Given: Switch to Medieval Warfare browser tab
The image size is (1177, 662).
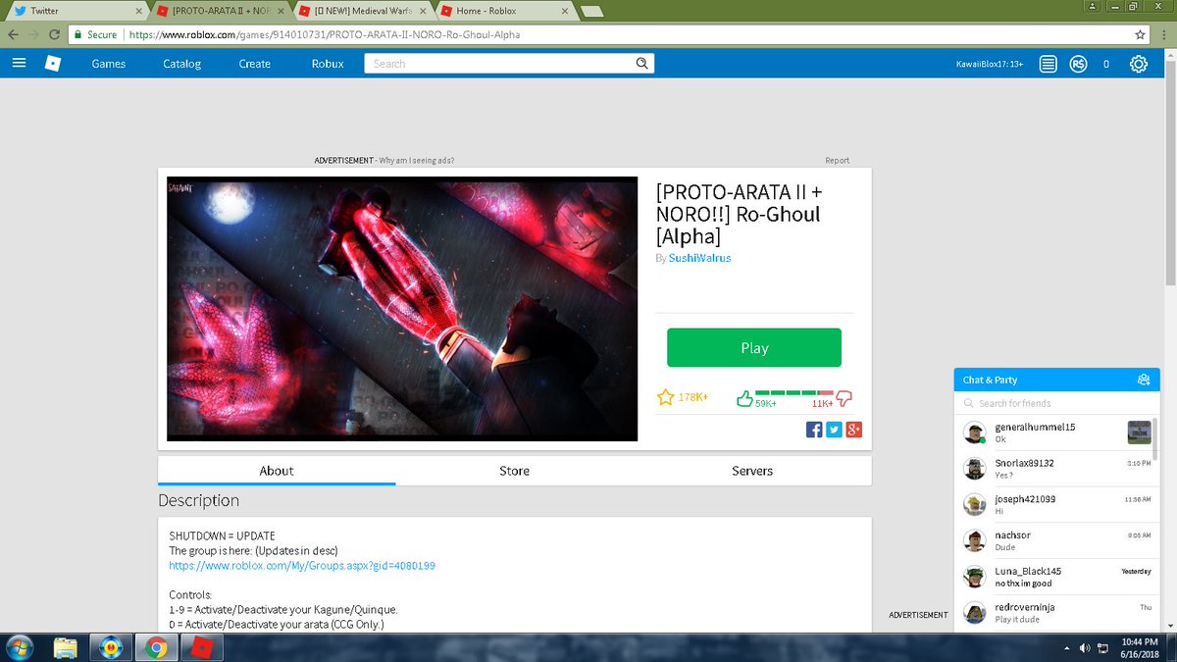Looking at the screenshot, I should (364, 11).
